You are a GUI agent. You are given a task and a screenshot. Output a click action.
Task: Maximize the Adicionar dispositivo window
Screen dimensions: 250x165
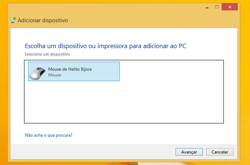pos(217,7)
